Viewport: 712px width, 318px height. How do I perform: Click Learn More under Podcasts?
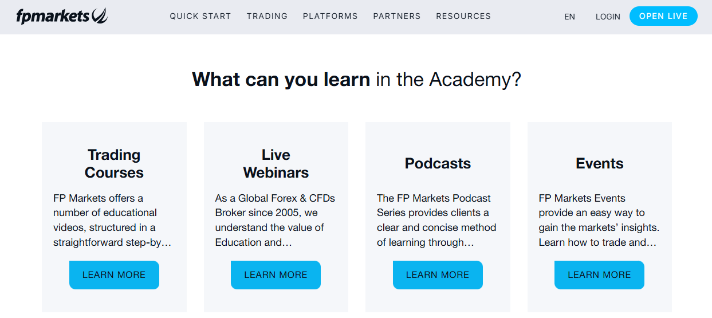coord(438,275)
